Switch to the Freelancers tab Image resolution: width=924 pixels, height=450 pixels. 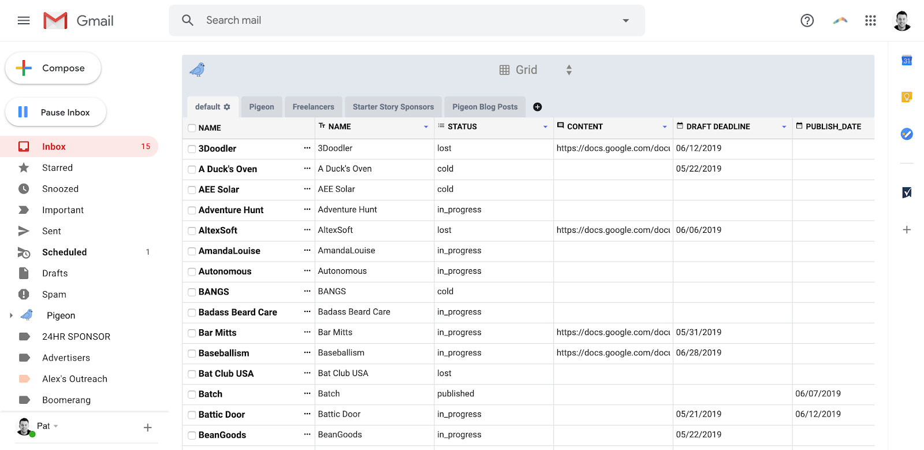tap(314, 107)
